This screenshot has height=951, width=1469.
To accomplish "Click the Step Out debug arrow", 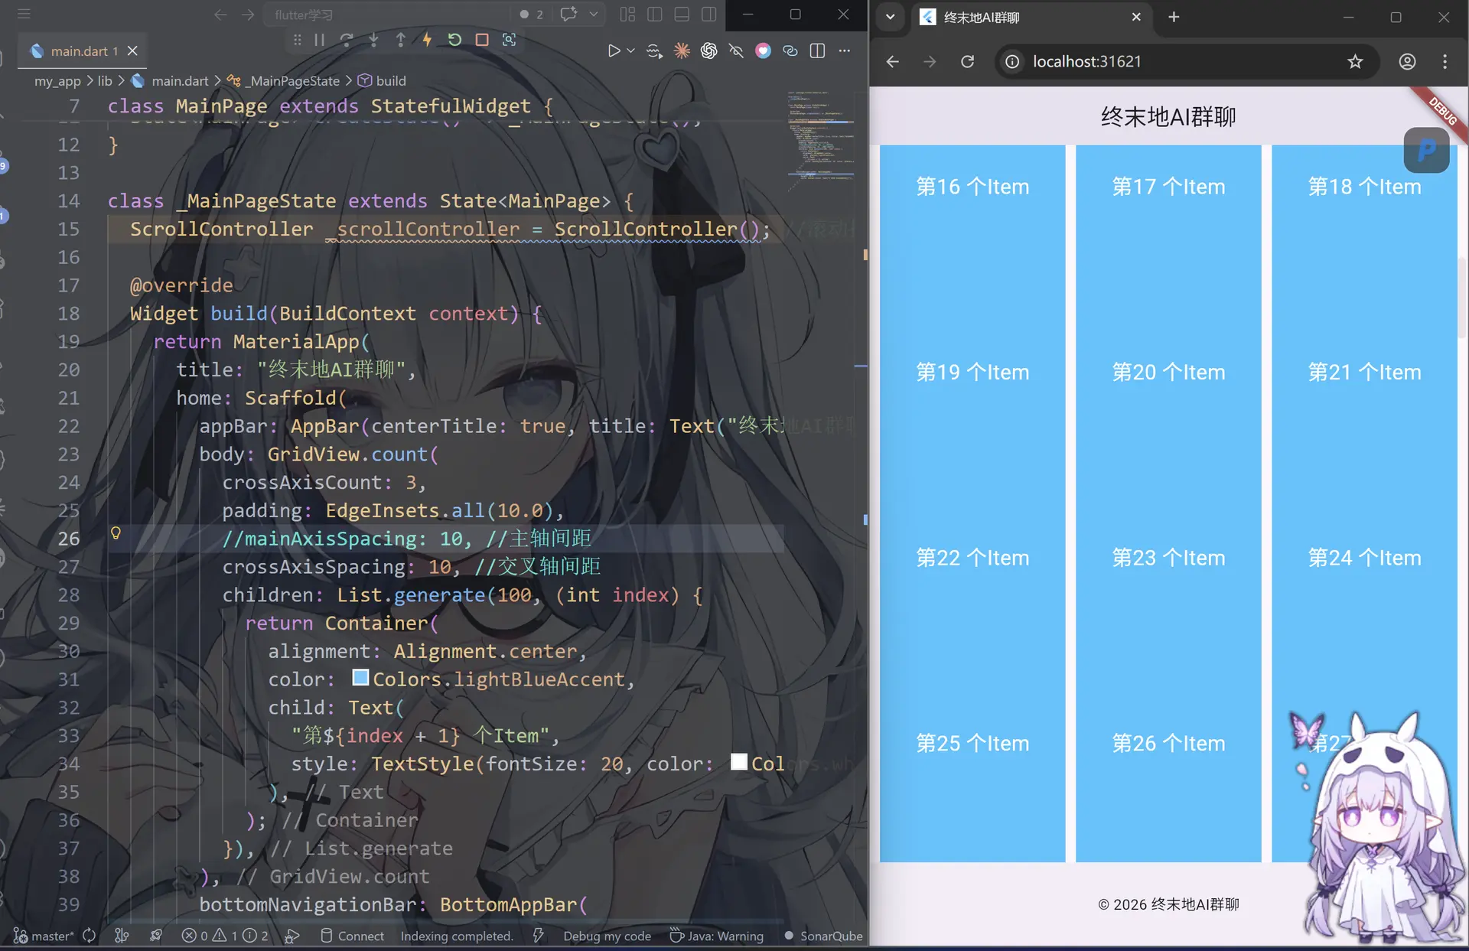I will pos(400,40).
